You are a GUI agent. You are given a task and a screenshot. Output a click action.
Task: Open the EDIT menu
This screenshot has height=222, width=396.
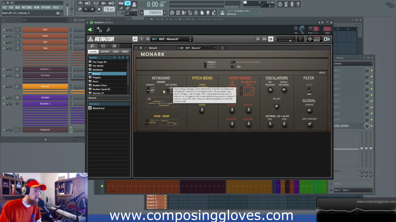pyautogui.click(x=11, y=7)
